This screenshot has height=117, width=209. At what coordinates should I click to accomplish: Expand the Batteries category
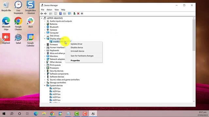click(45, 24)
